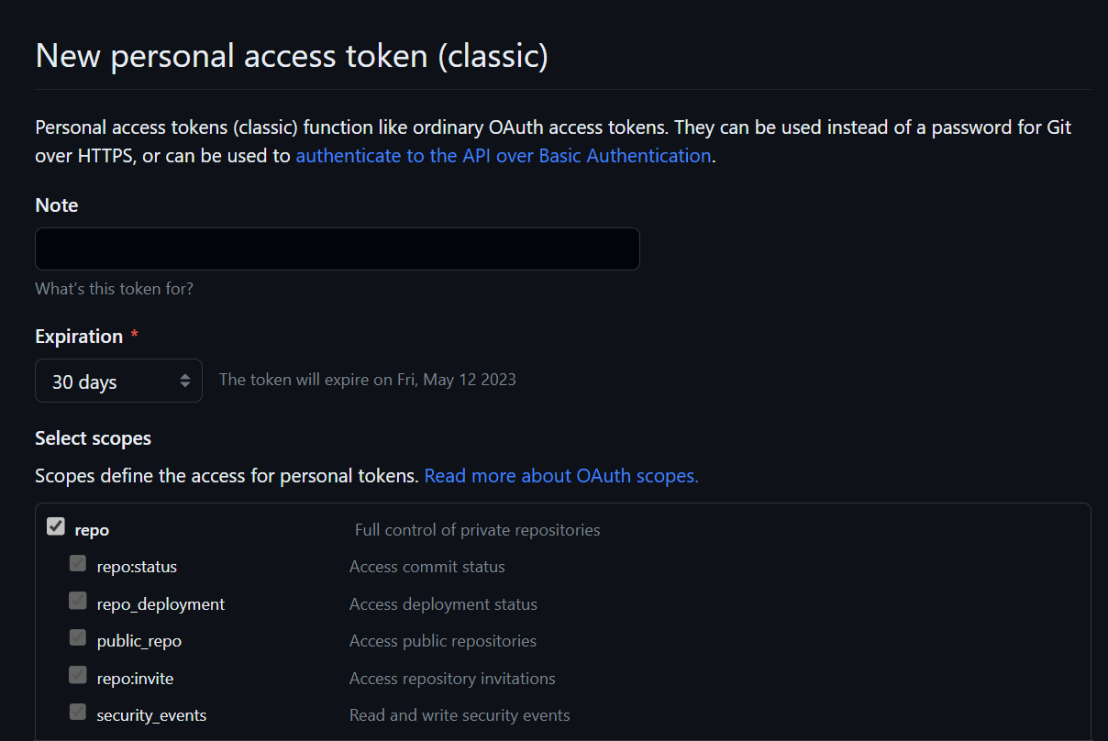
Task: Toggle the public_repo checkbox
Action: pos(78,638)
